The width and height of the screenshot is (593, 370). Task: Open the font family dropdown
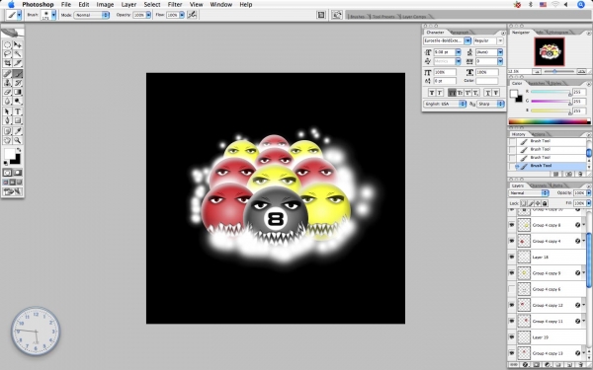(x=467, y=40)
